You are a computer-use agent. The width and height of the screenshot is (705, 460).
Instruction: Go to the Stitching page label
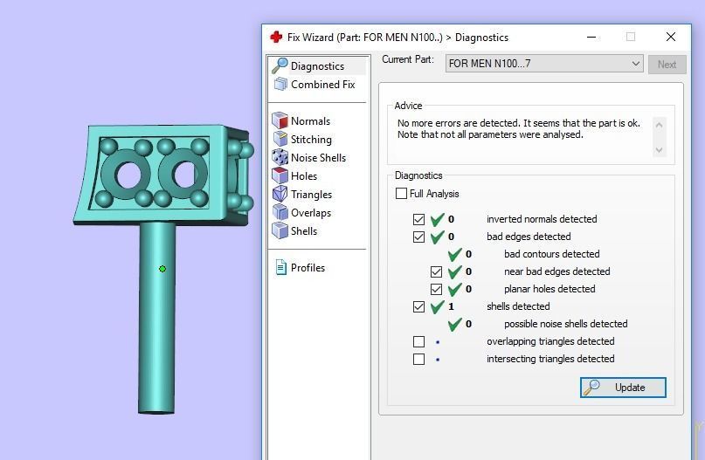pos(311,140)
